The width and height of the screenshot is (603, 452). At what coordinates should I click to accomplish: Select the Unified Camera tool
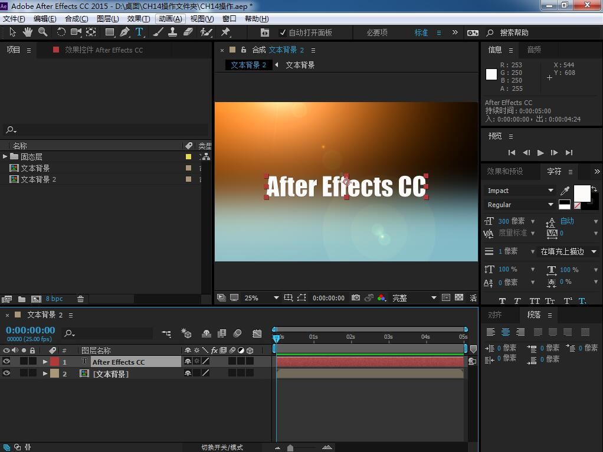[x=76, y=32]
